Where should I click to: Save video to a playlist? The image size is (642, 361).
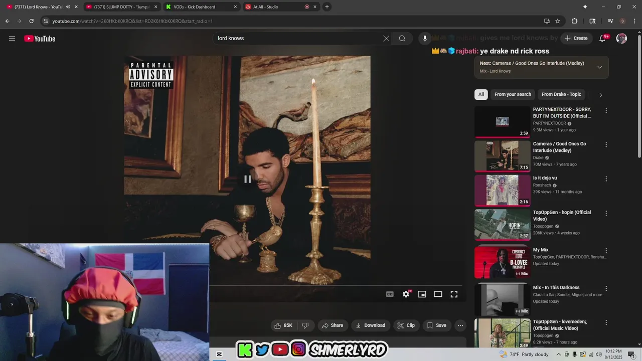tap(436, 325)
